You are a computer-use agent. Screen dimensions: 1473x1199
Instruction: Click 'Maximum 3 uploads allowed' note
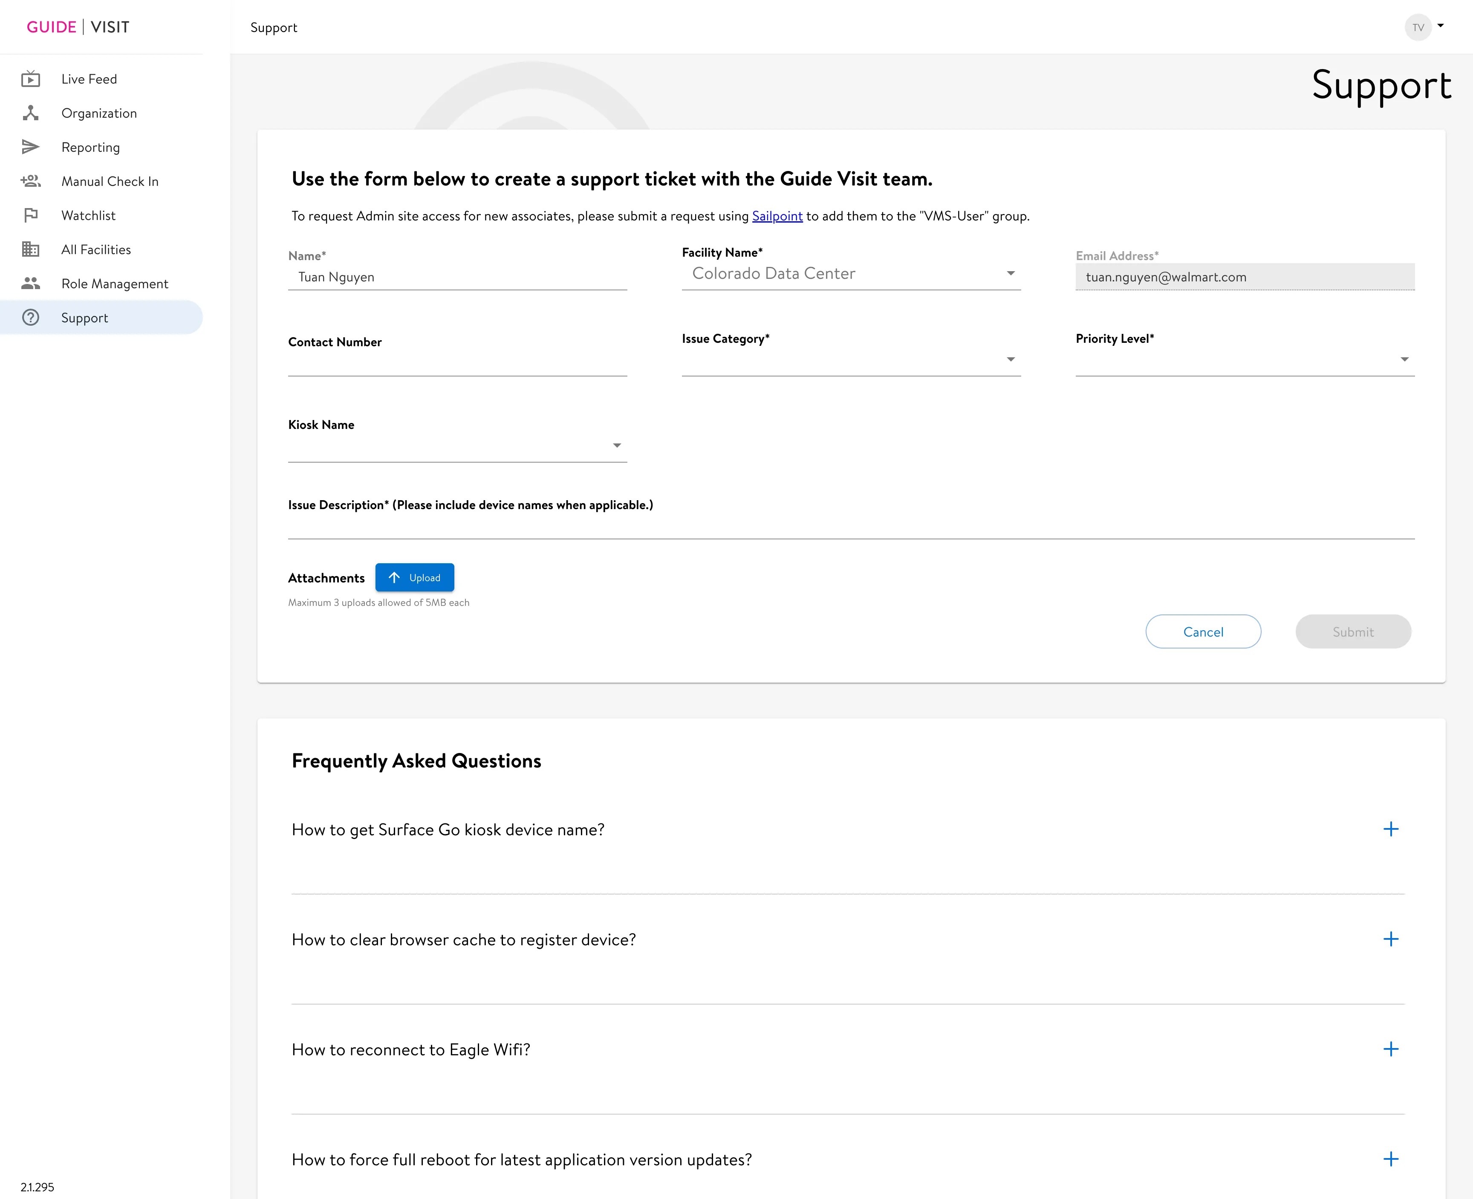(x=379, y=602)
